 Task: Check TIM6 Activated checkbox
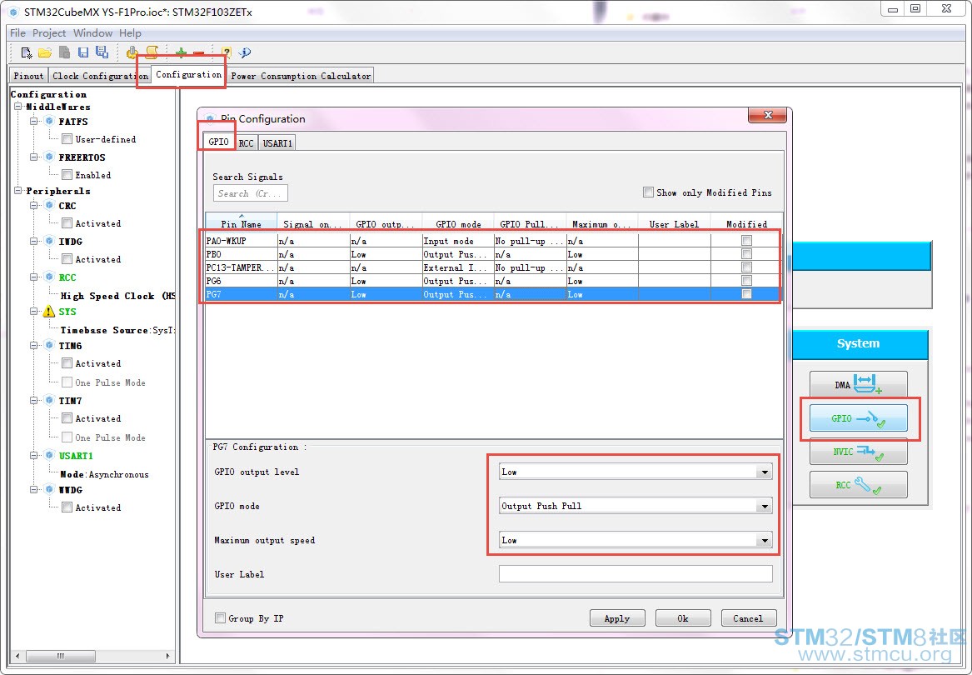coord(67,363)
